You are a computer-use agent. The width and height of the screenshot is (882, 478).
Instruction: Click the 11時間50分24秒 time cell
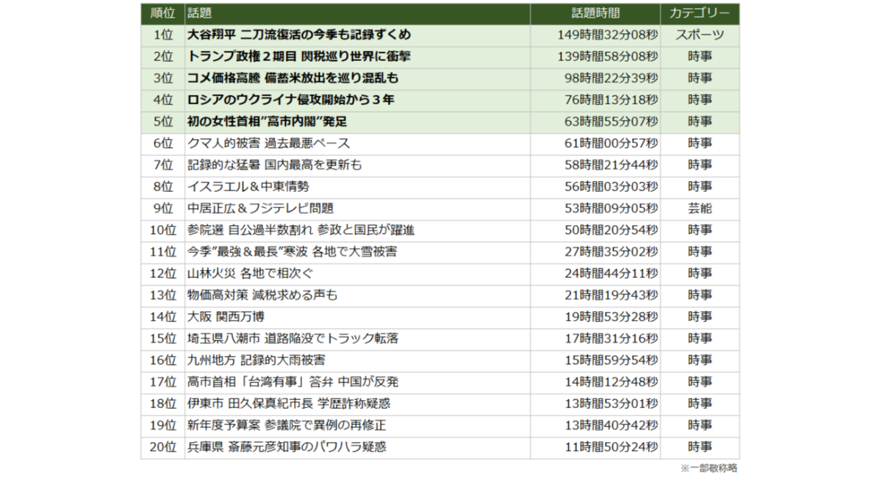610,447
